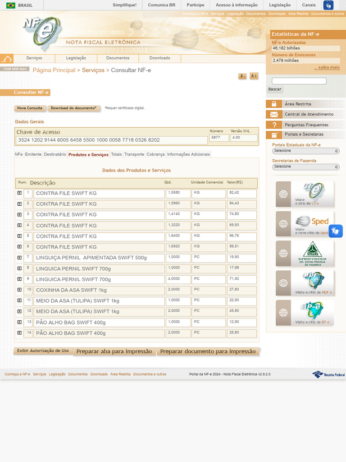Open the Downloads navigation menu
The width and height of the screenshot is (346, 462).
(x=160, y=58)
